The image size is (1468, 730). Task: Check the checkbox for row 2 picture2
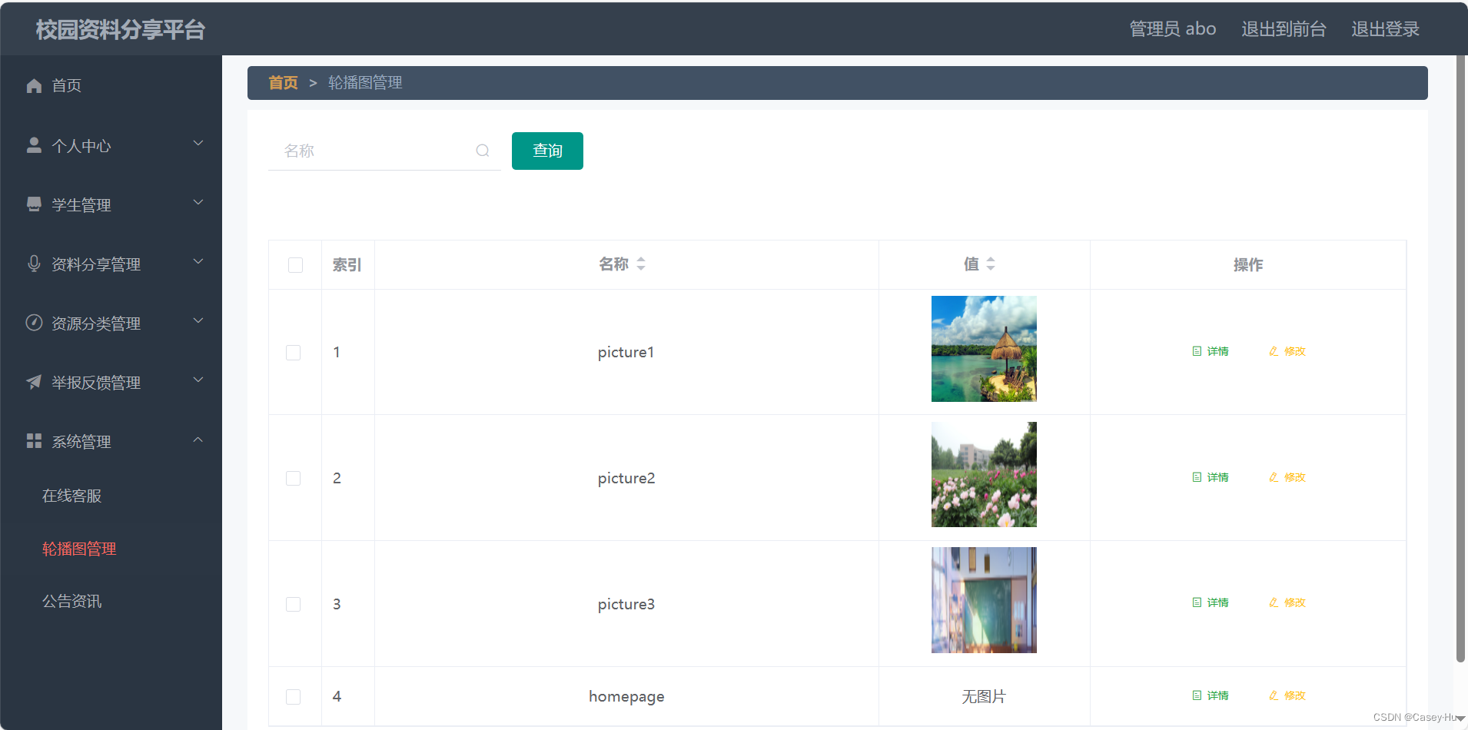(294, 478)
